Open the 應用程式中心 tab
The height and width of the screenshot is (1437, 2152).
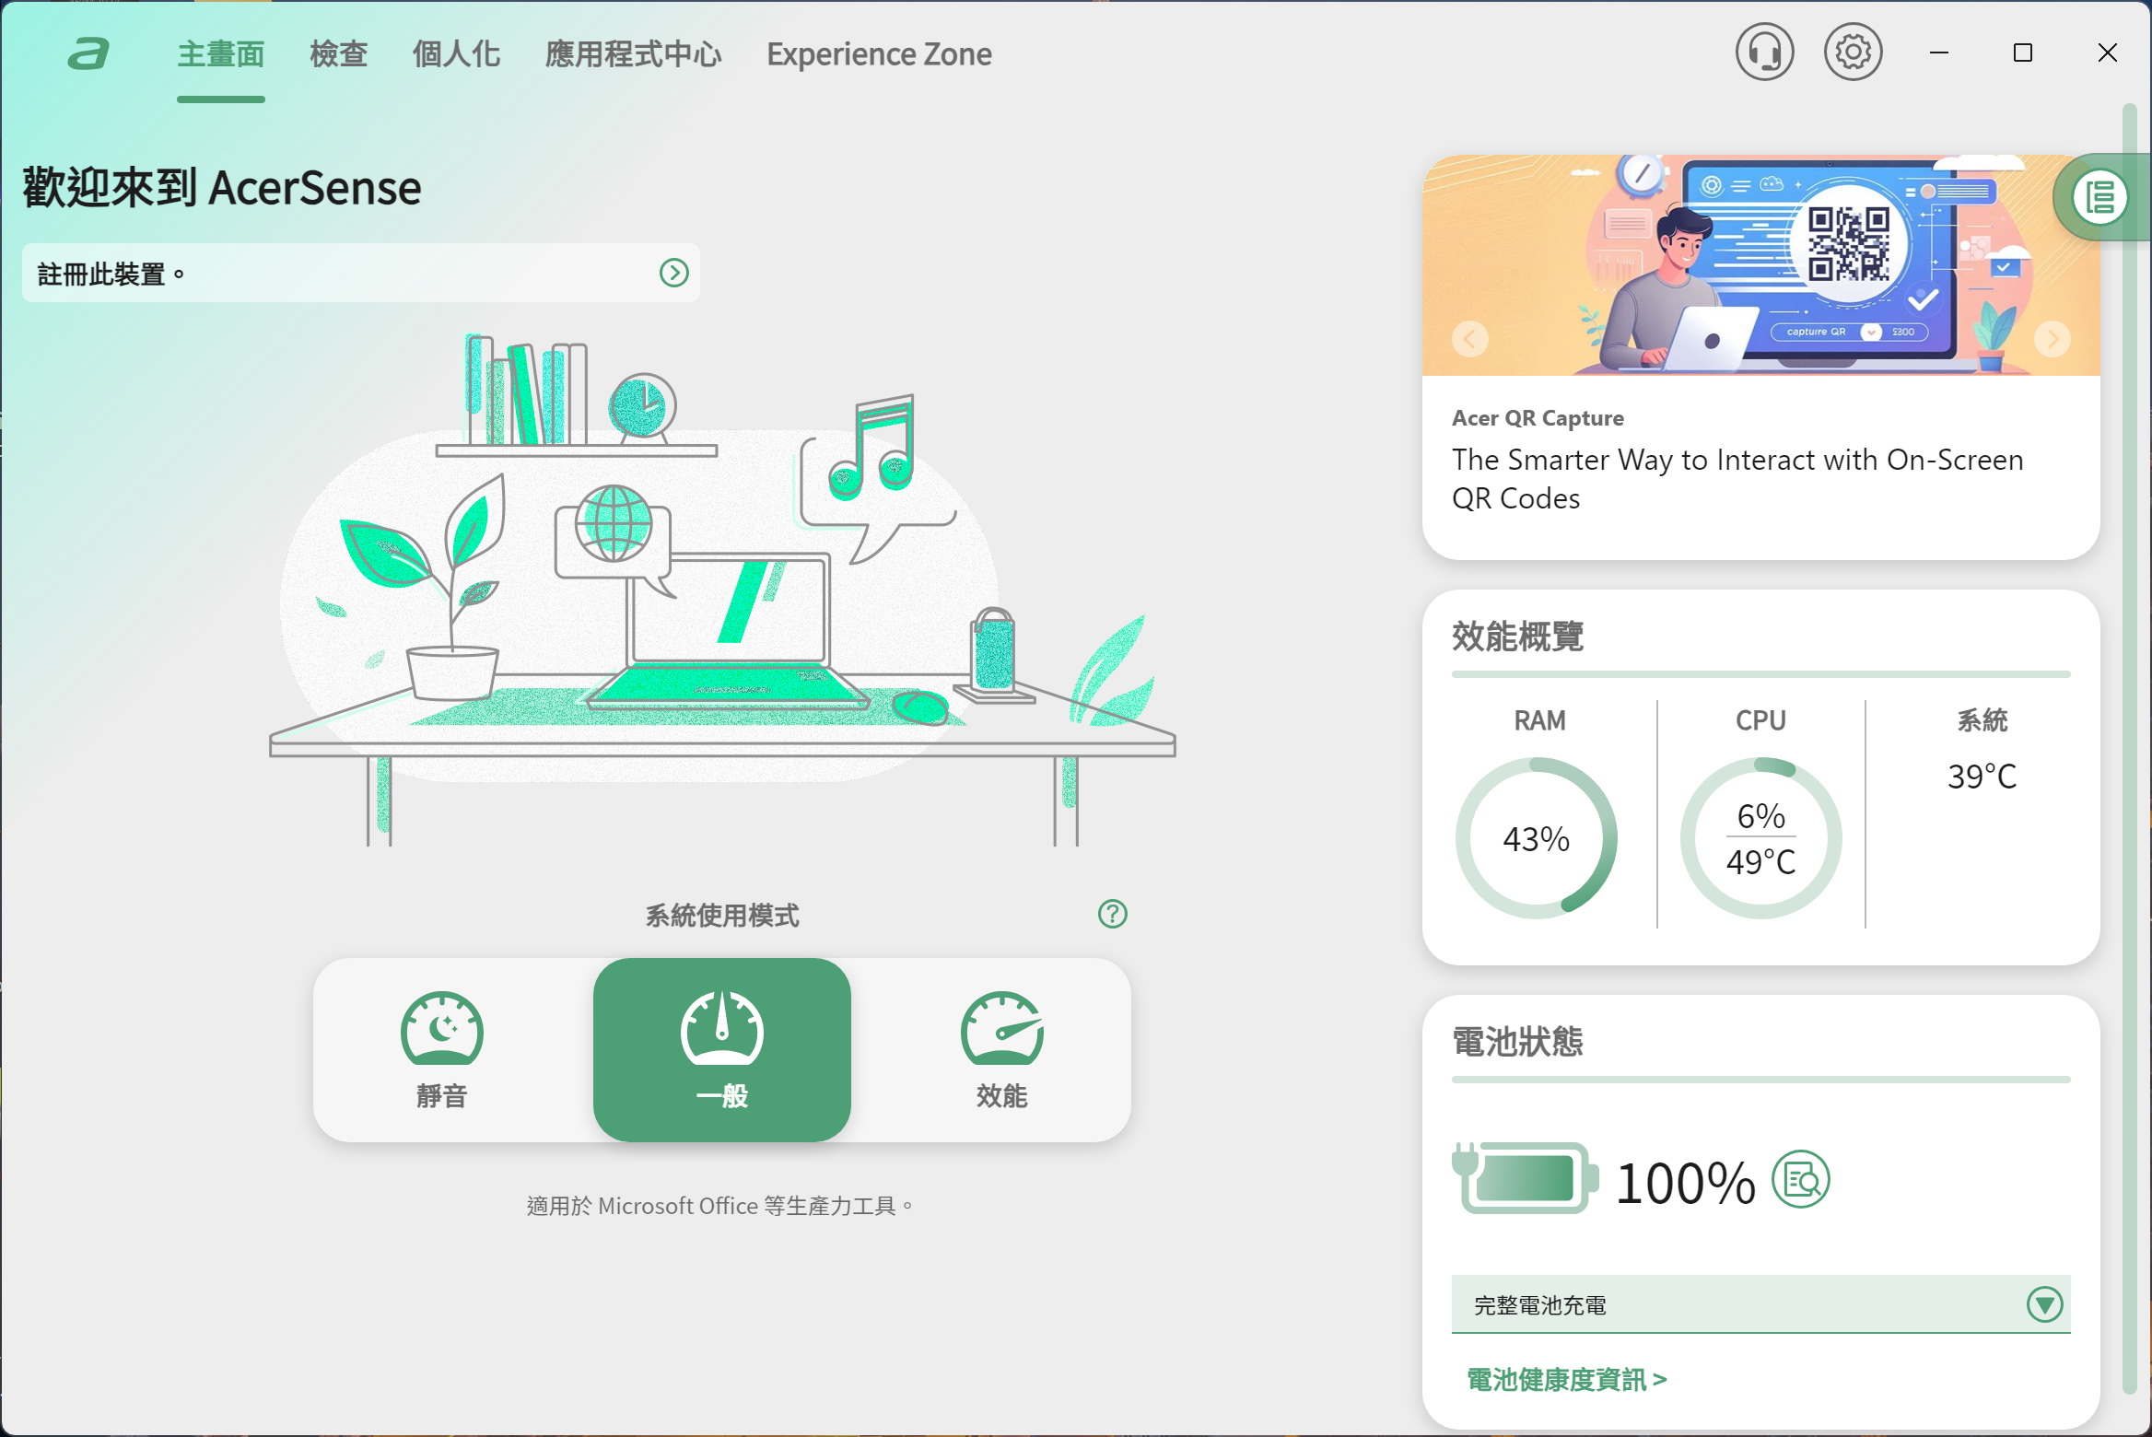point(633,54)
